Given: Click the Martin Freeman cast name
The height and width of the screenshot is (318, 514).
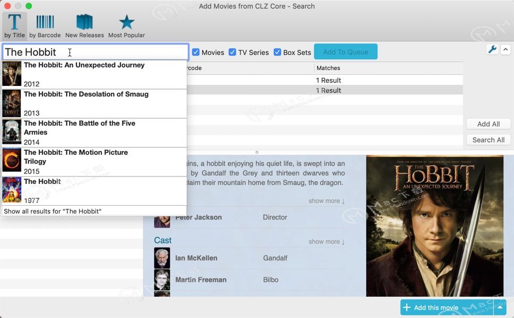Looking at the screenshot, I should (x=201, y=280).
